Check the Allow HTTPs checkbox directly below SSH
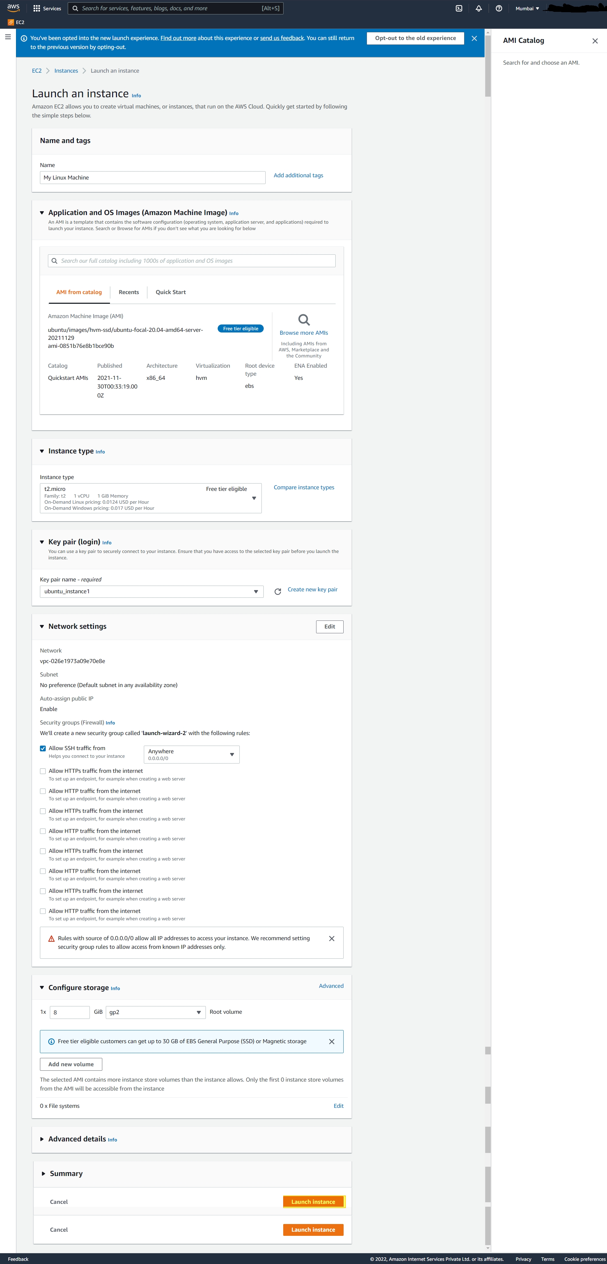 click(43, 771)
